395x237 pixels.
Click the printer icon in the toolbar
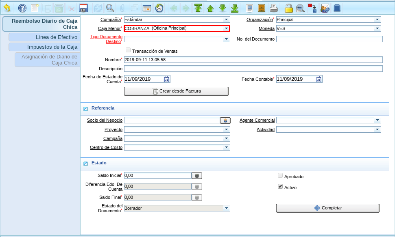[x=274, y=8]
